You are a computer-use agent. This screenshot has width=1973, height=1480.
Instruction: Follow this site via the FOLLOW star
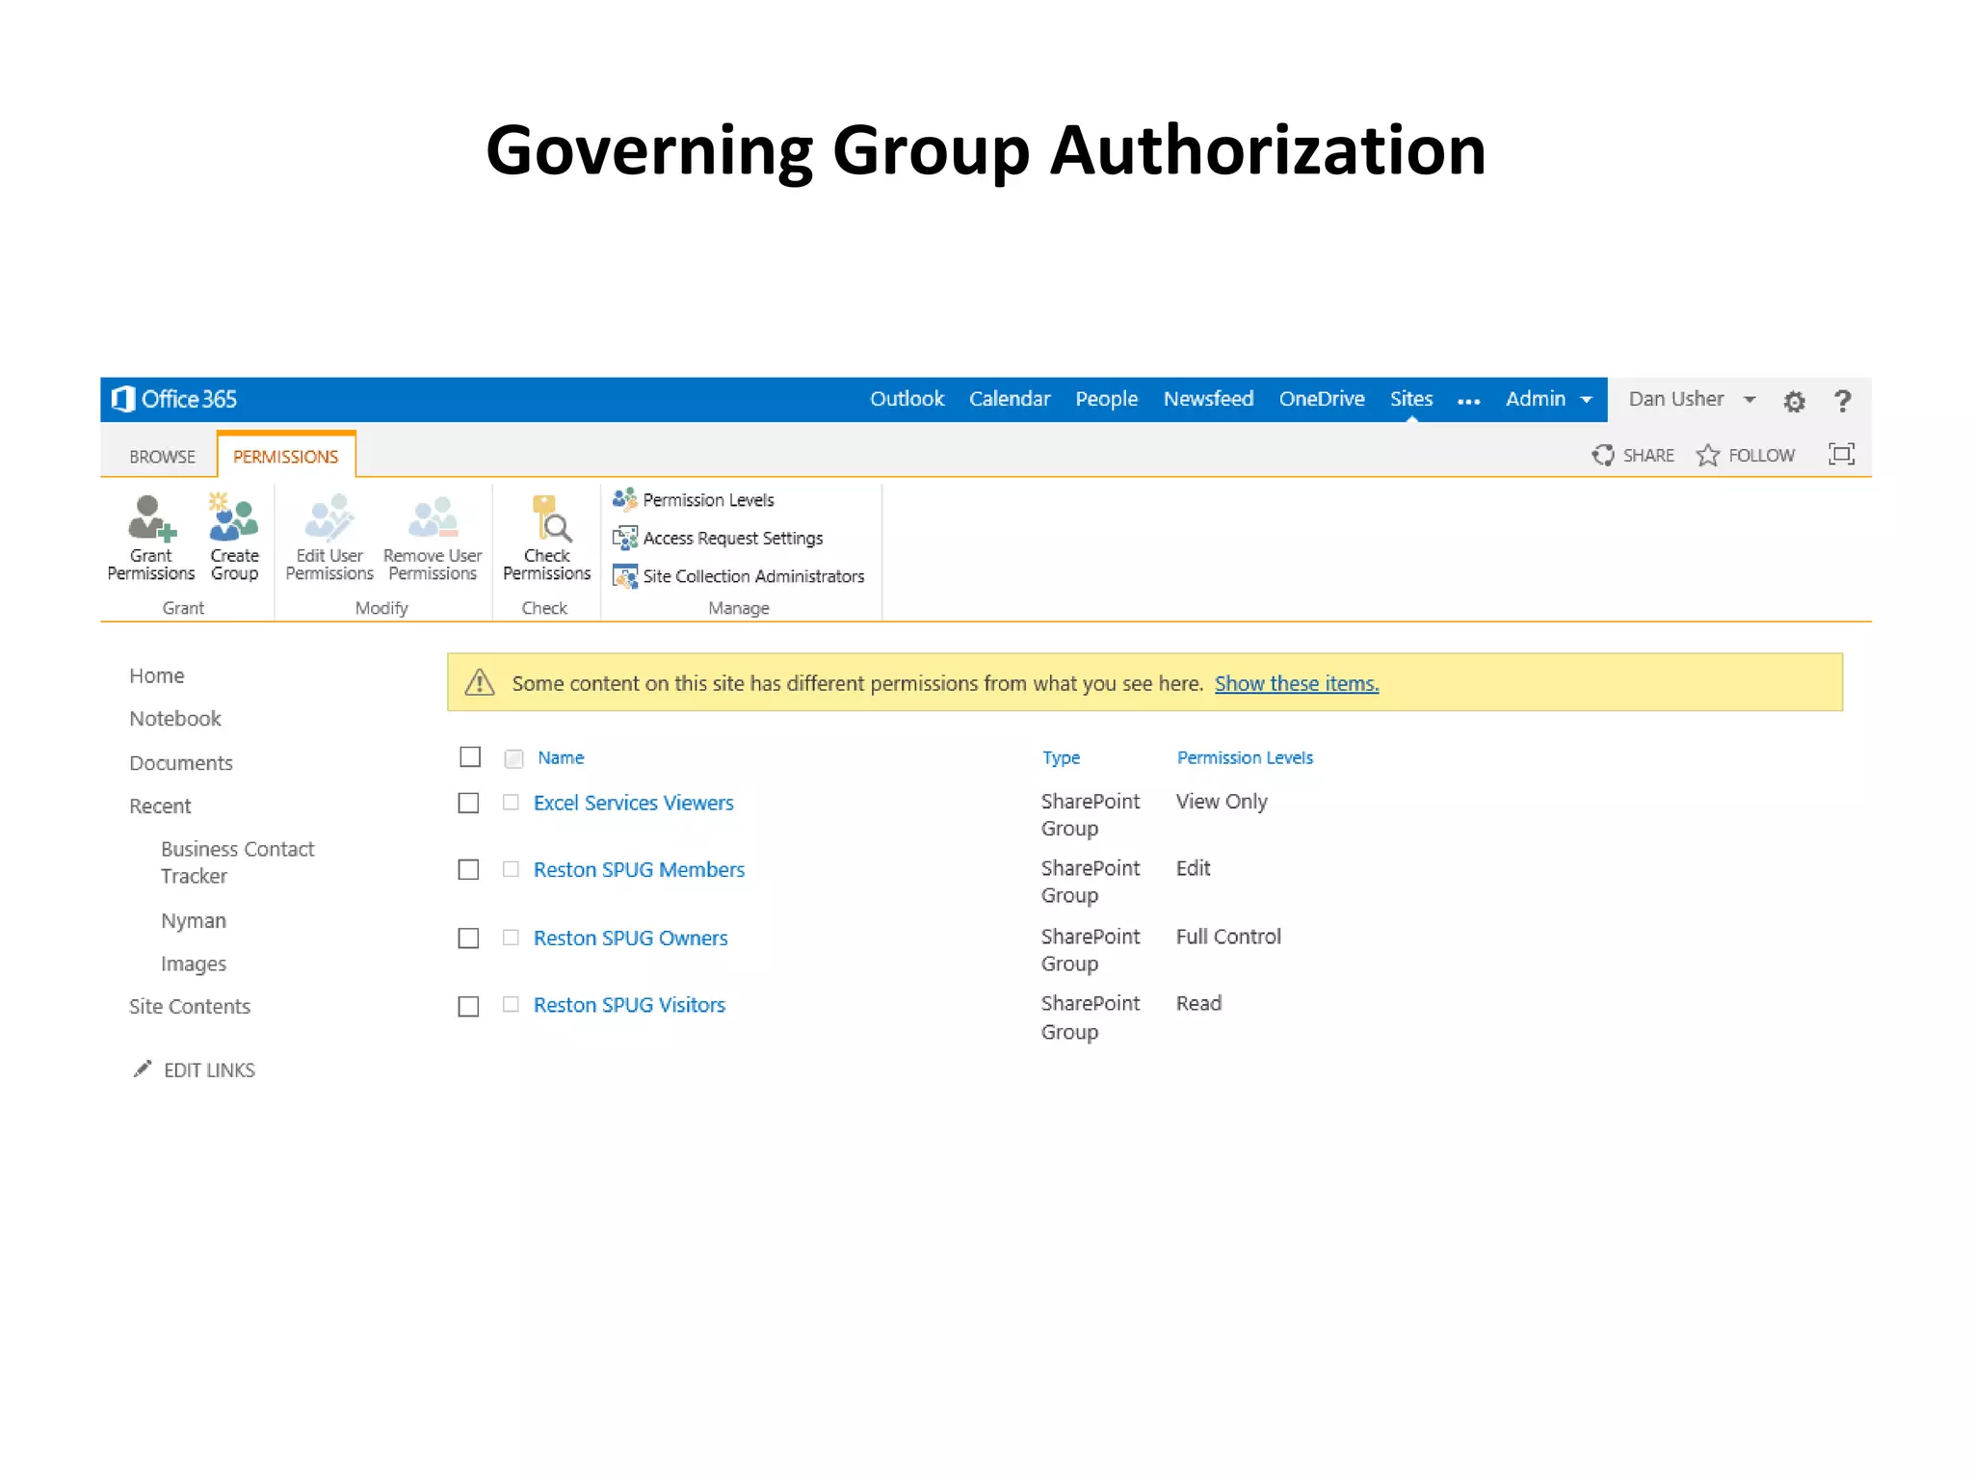tap(1746, 455)
